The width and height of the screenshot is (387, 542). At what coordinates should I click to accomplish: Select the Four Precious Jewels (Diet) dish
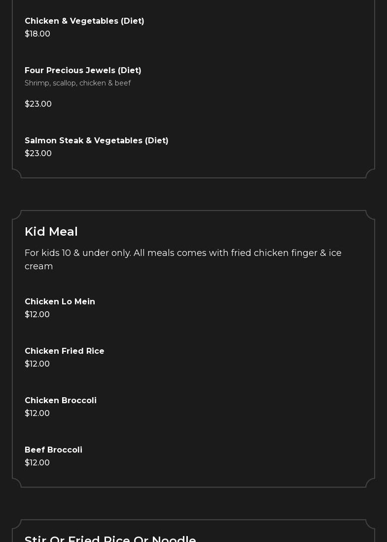83,71
